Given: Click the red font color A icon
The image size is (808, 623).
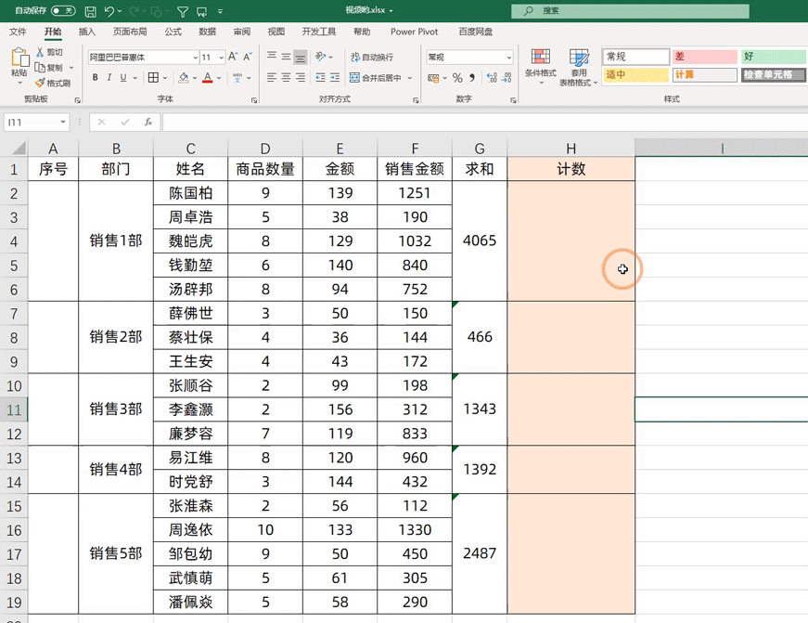Looking at the screenshot, I should pyautogui.click(x=207, y=77).
